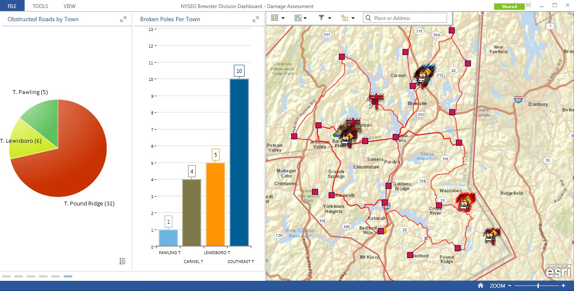
Task: Click the 'CARMEL T' axis label
Action: click(x=193, y=262)
